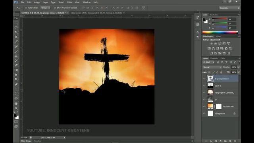
Task: Add a Levels adjustment
Action: tap(216, 44)
